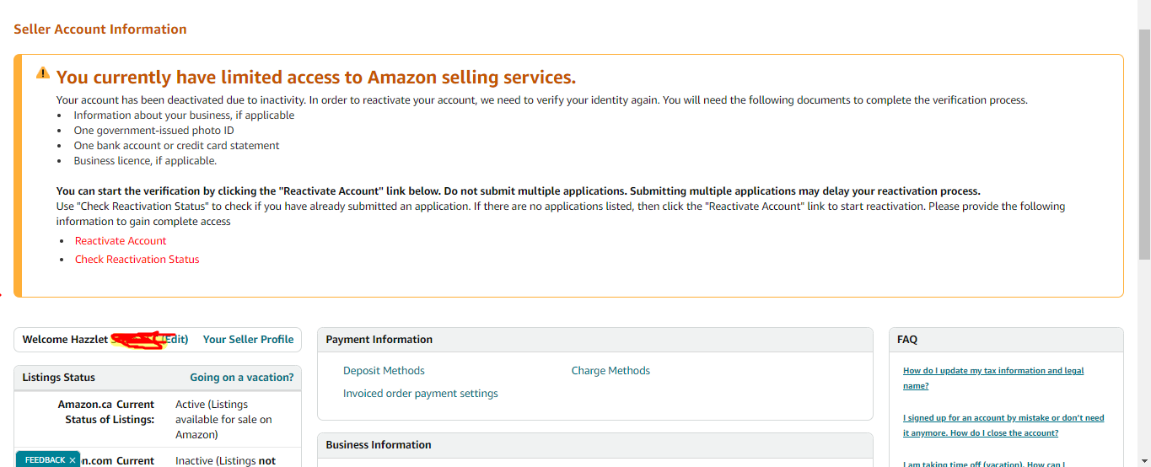Click the Reactivate Account link

pyautogui.click(x=121, y=241)
